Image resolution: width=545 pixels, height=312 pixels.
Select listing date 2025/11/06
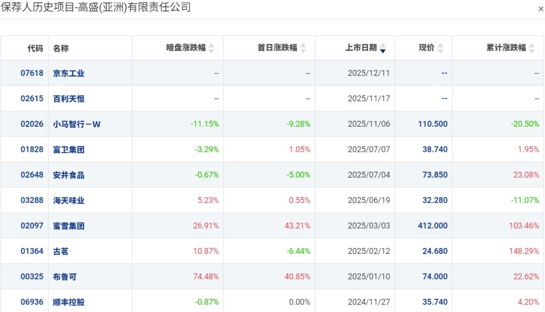pos(369,124)
